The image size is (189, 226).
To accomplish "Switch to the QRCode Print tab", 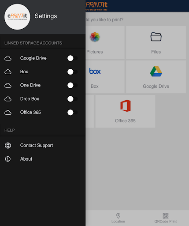I will pos(166,218).
